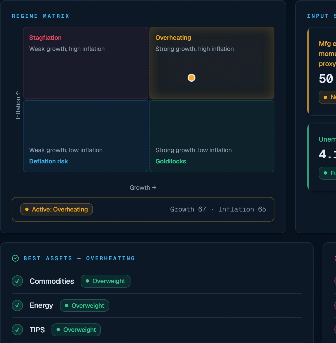Click the Energy asset name
336x343 pixels.
click(41, 306)
